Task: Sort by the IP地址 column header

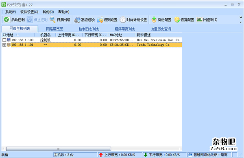Action: pyautogui.click(x=18, y=35)
